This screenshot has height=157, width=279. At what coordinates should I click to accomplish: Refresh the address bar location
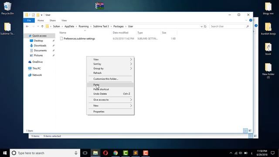(x=205, y=26)
